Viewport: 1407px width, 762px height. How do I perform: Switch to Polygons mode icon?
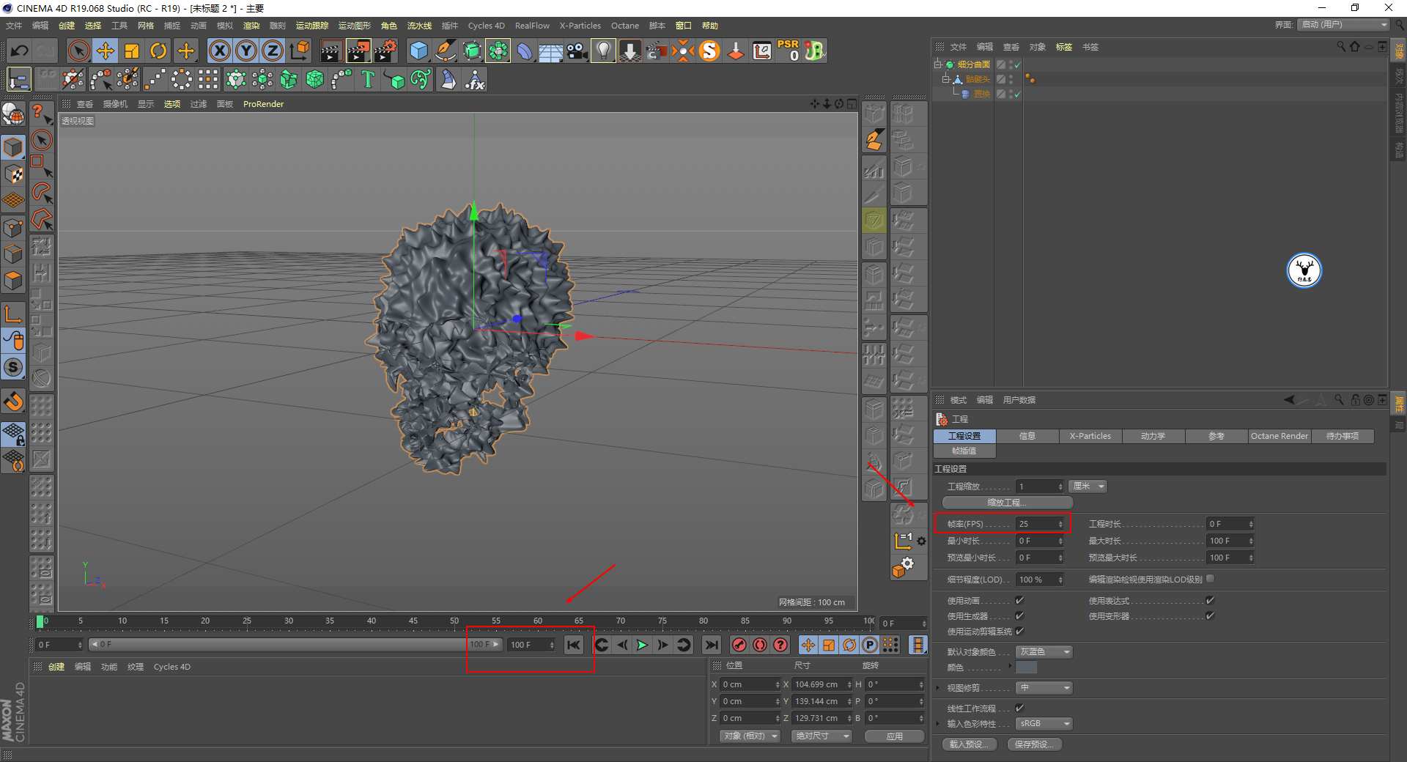pyautogui.click(x=13, y=281)
